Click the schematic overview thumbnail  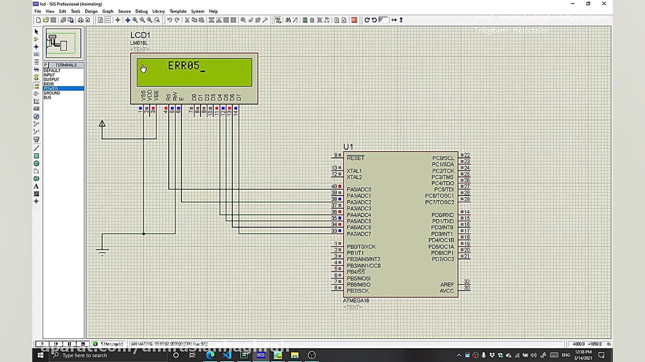63,44
